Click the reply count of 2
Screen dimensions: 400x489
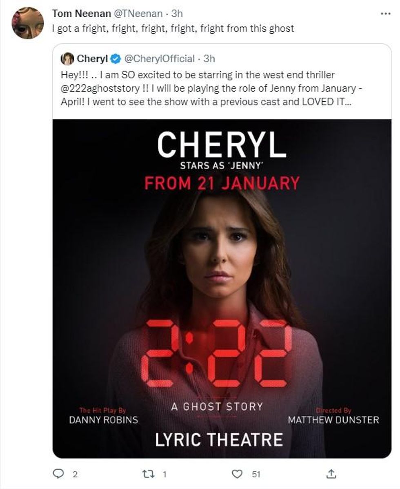pyautogui.click(x=75, y=474)
